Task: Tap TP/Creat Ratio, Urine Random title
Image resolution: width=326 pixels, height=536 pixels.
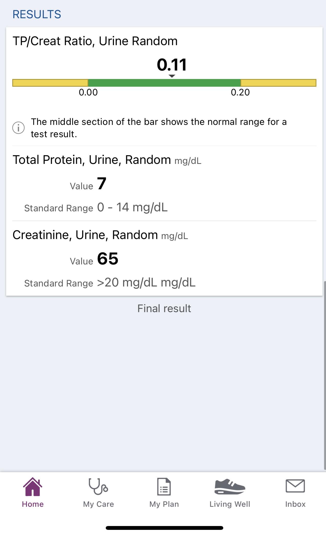Action: point(95,41)
